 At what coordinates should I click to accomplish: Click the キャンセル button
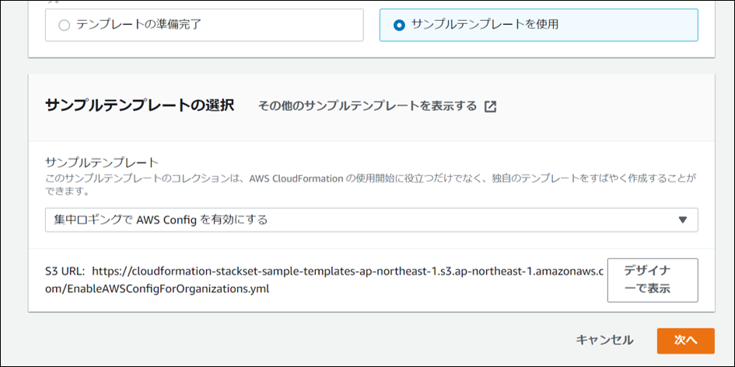[x=604, y=340]
